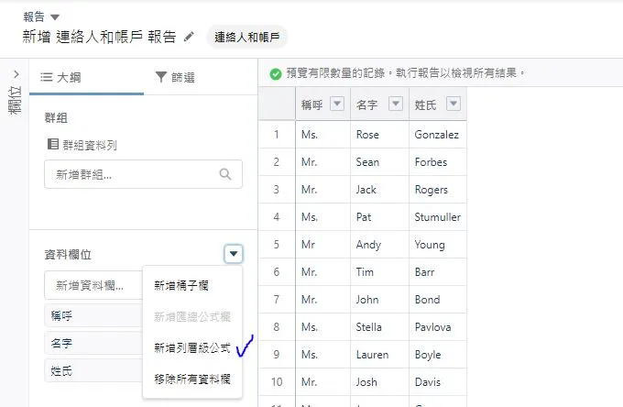Click the cell containing Gonzalez

tap(437, 135)
